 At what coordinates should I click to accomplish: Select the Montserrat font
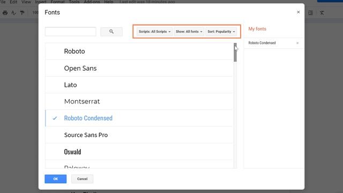coord(139,101)
